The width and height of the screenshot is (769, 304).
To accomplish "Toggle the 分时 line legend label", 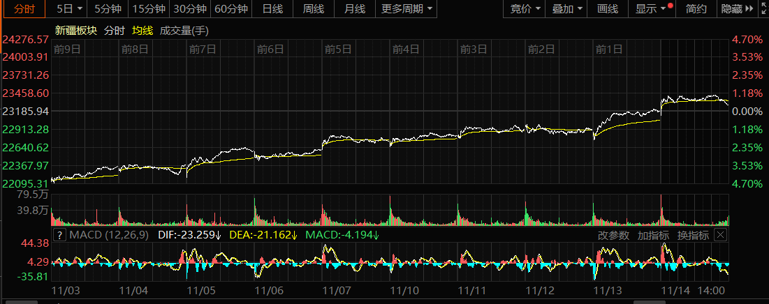I will coord(114,31).
